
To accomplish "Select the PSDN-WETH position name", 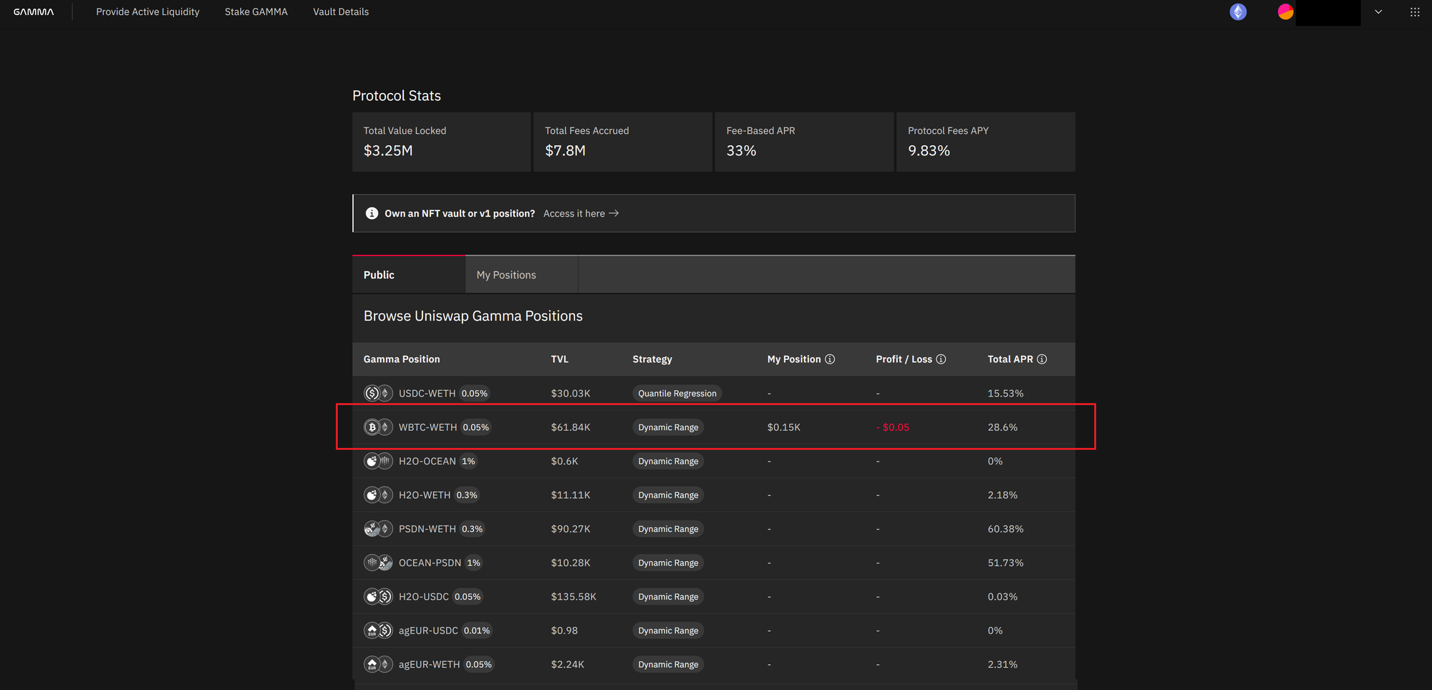I will pos(427,529).
